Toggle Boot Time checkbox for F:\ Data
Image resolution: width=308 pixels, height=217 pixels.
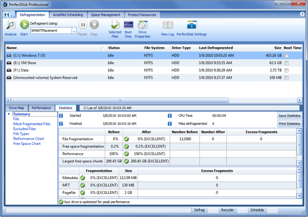[287, 70]
